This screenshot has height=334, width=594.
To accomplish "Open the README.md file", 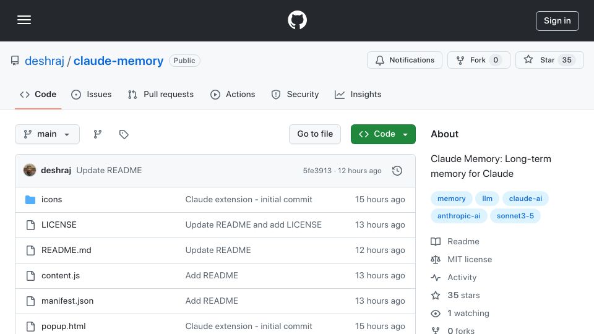I will [66, 250].
